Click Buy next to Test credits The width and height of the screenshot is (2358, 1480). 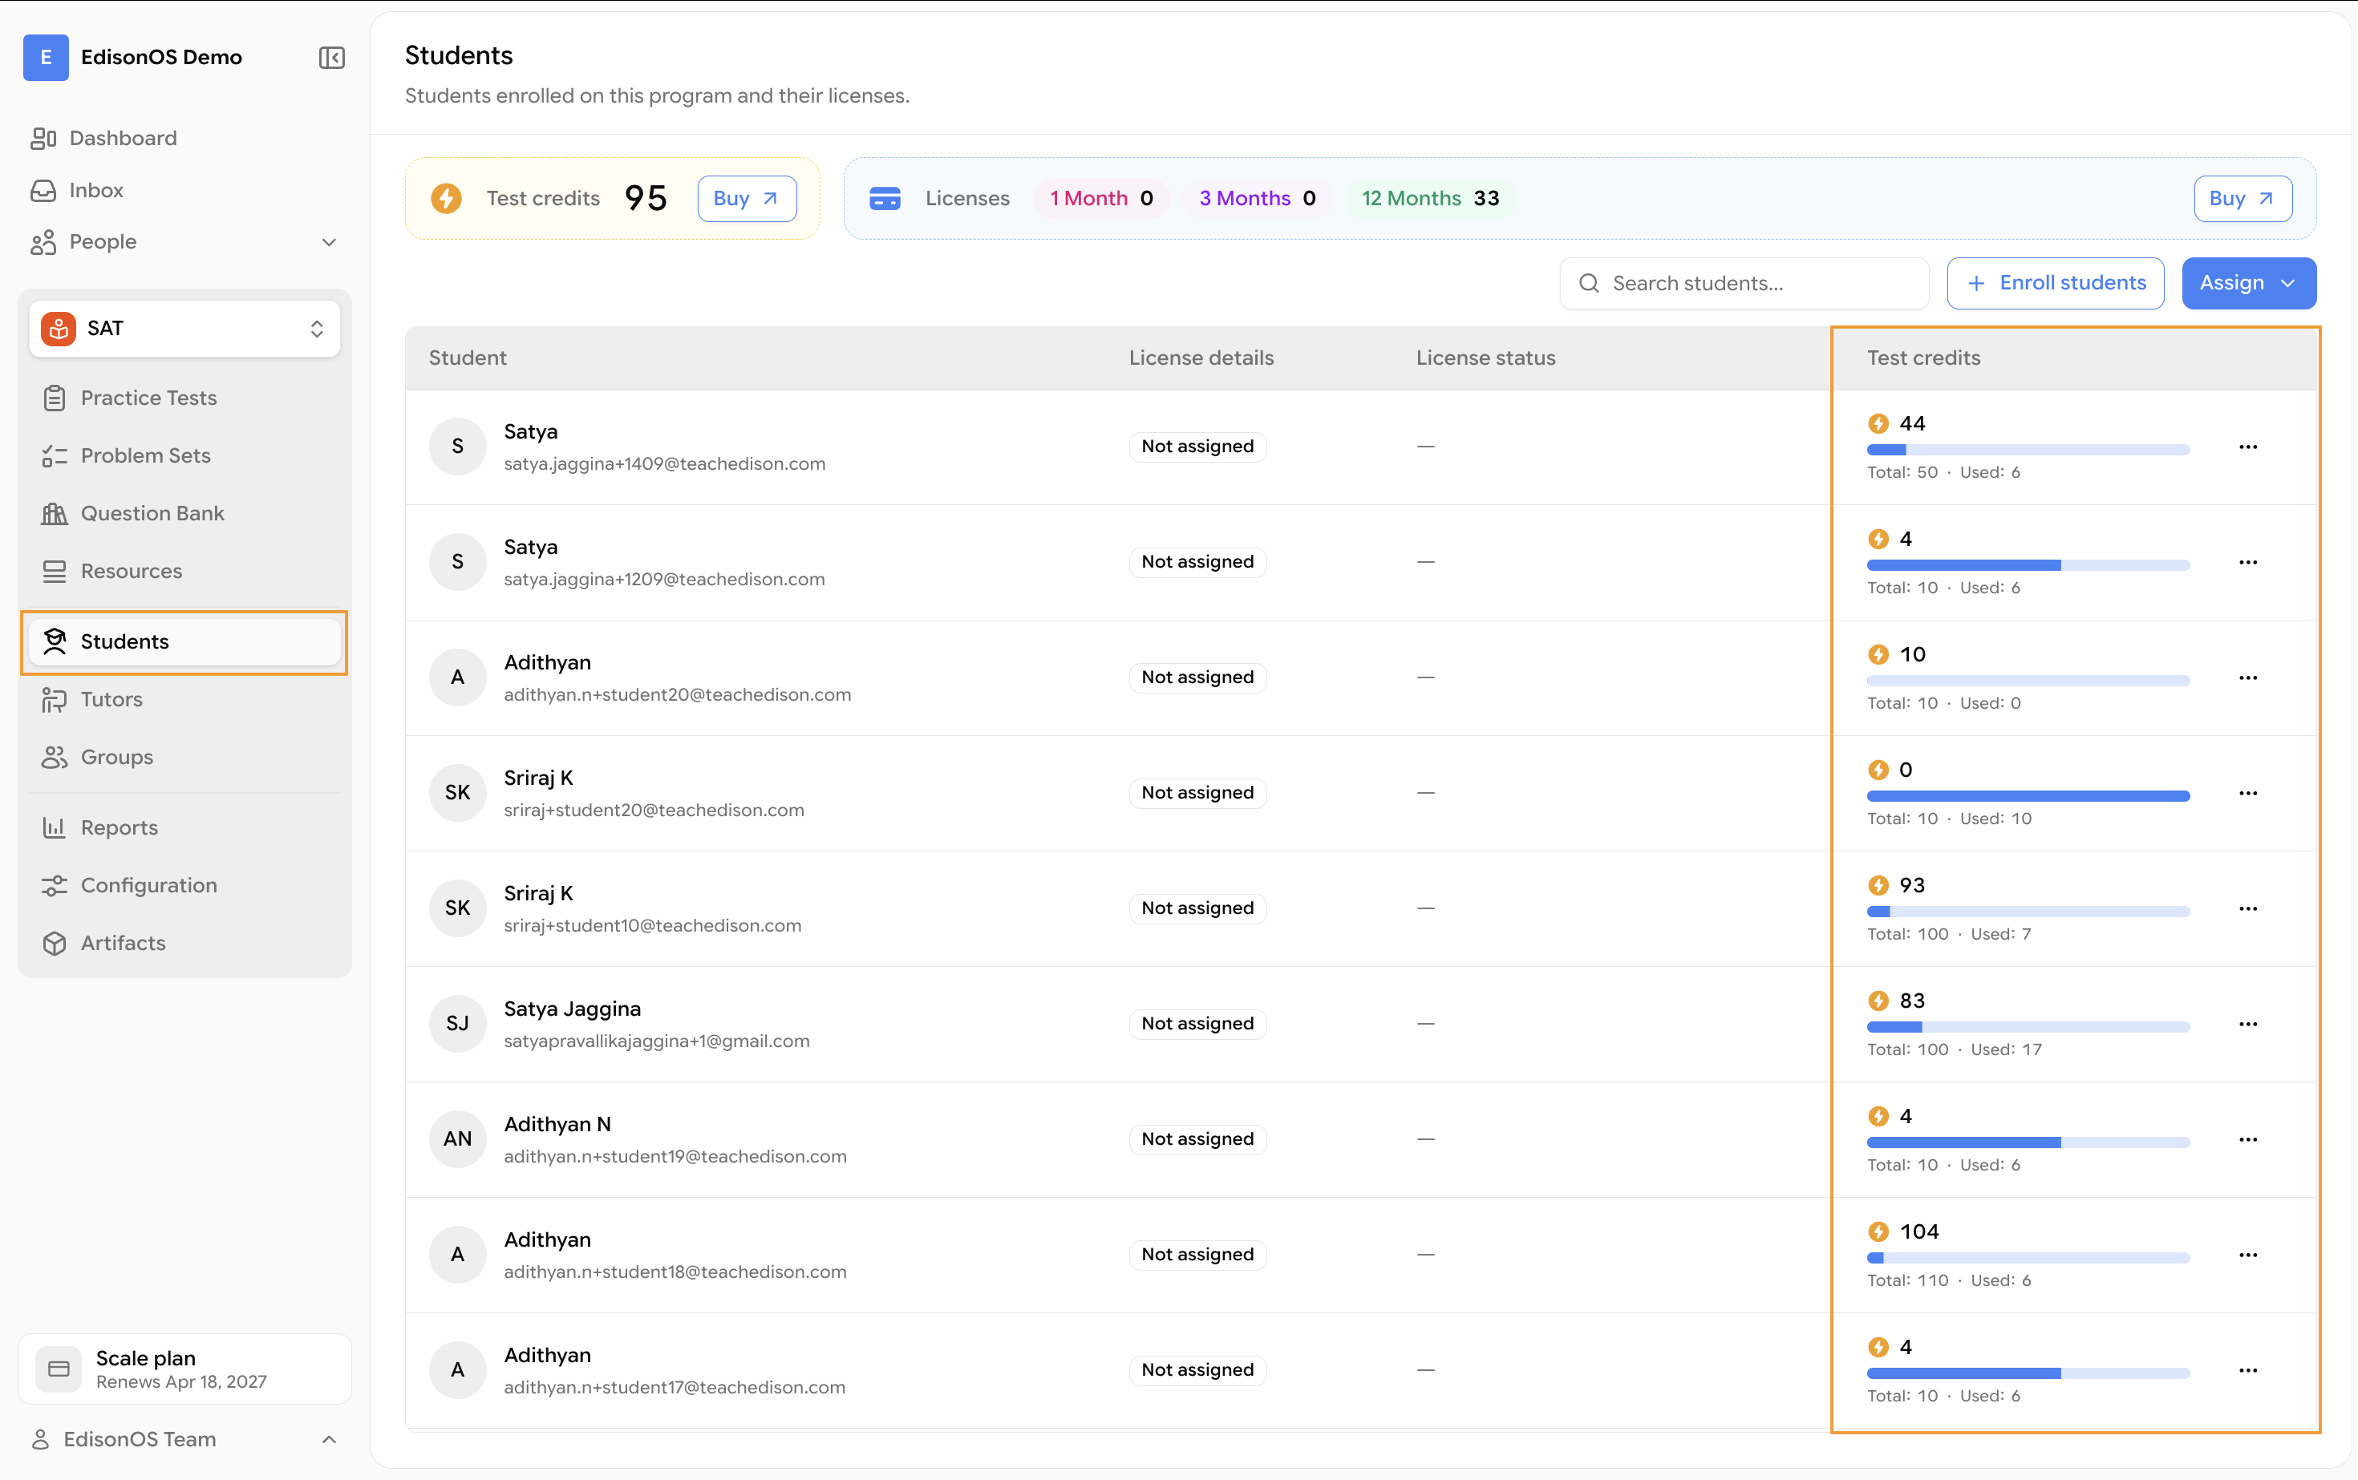(x=746, y=199)
